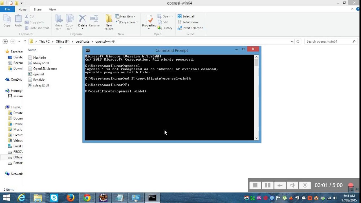Select the libeay32.dll file
The height and width of the screenshot is (203, 361).
pyautogui.click(x=41, y=63)
